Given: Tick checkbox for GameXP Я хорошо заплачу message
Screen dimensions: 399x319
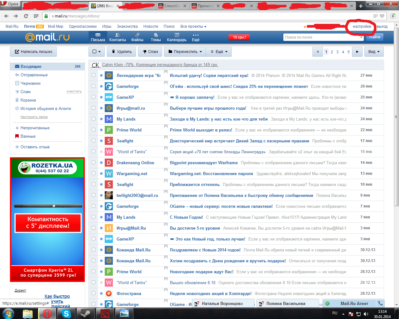Looking at the screenshot, I should (x=94, y=97).
